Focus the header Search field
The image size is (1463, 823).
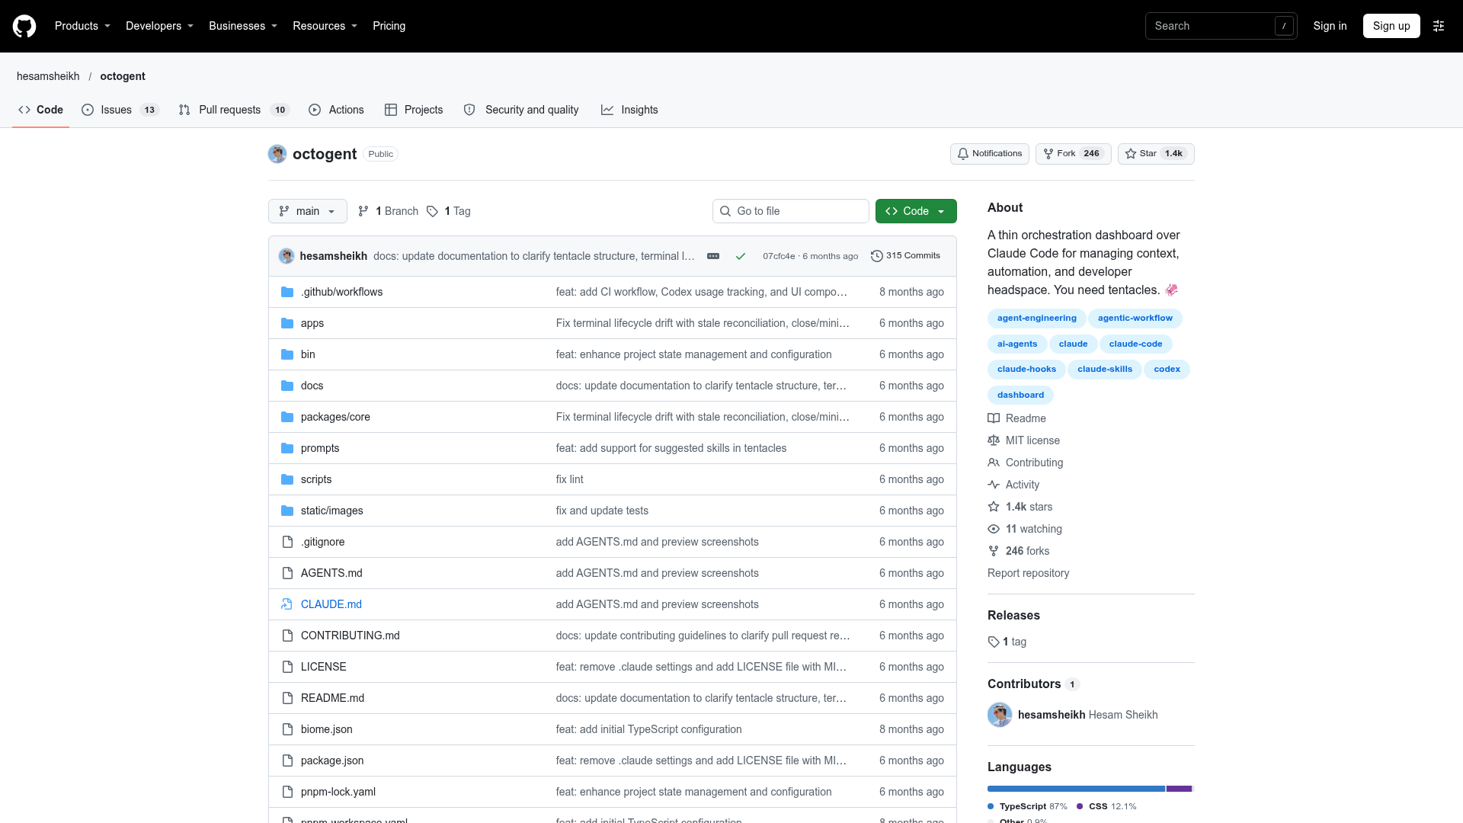click(1221, 26)
